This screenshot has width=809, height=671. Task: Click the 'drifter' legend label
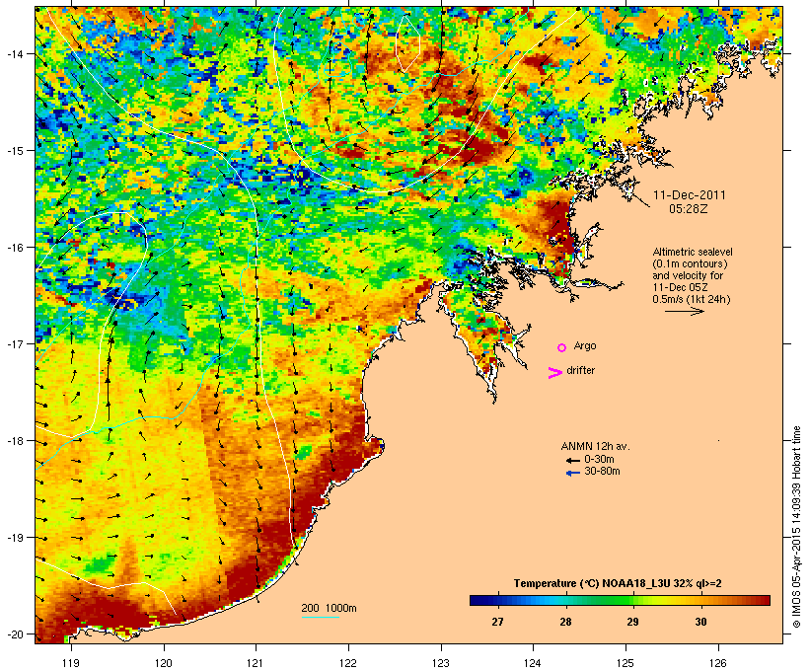point(580,370)
